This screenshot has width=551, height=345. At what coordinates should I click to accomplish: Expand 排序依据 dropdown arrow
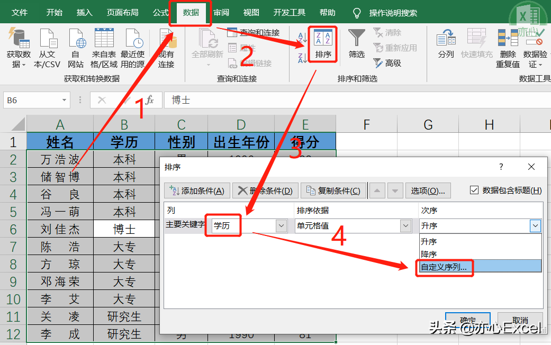click(x=405, y=225)
